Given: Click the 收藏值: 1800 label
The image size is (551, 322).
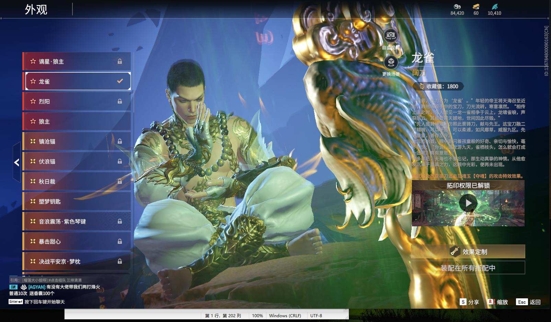Looking at the screenshot, I should [442, 86].
